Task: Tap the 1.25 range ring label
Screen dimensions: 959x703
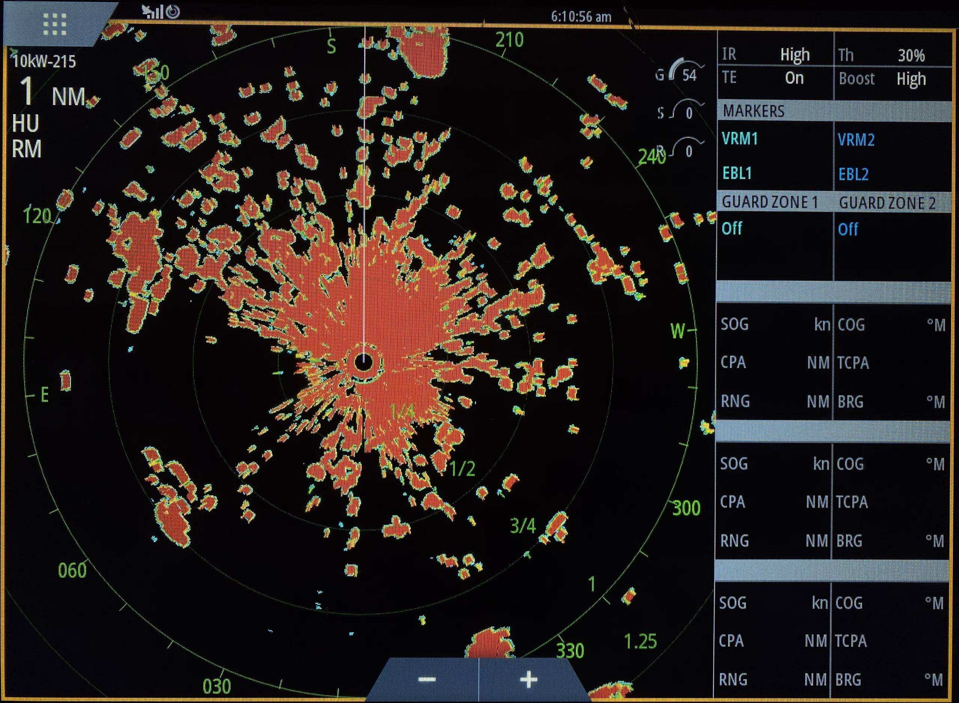Action: [641, 641]
